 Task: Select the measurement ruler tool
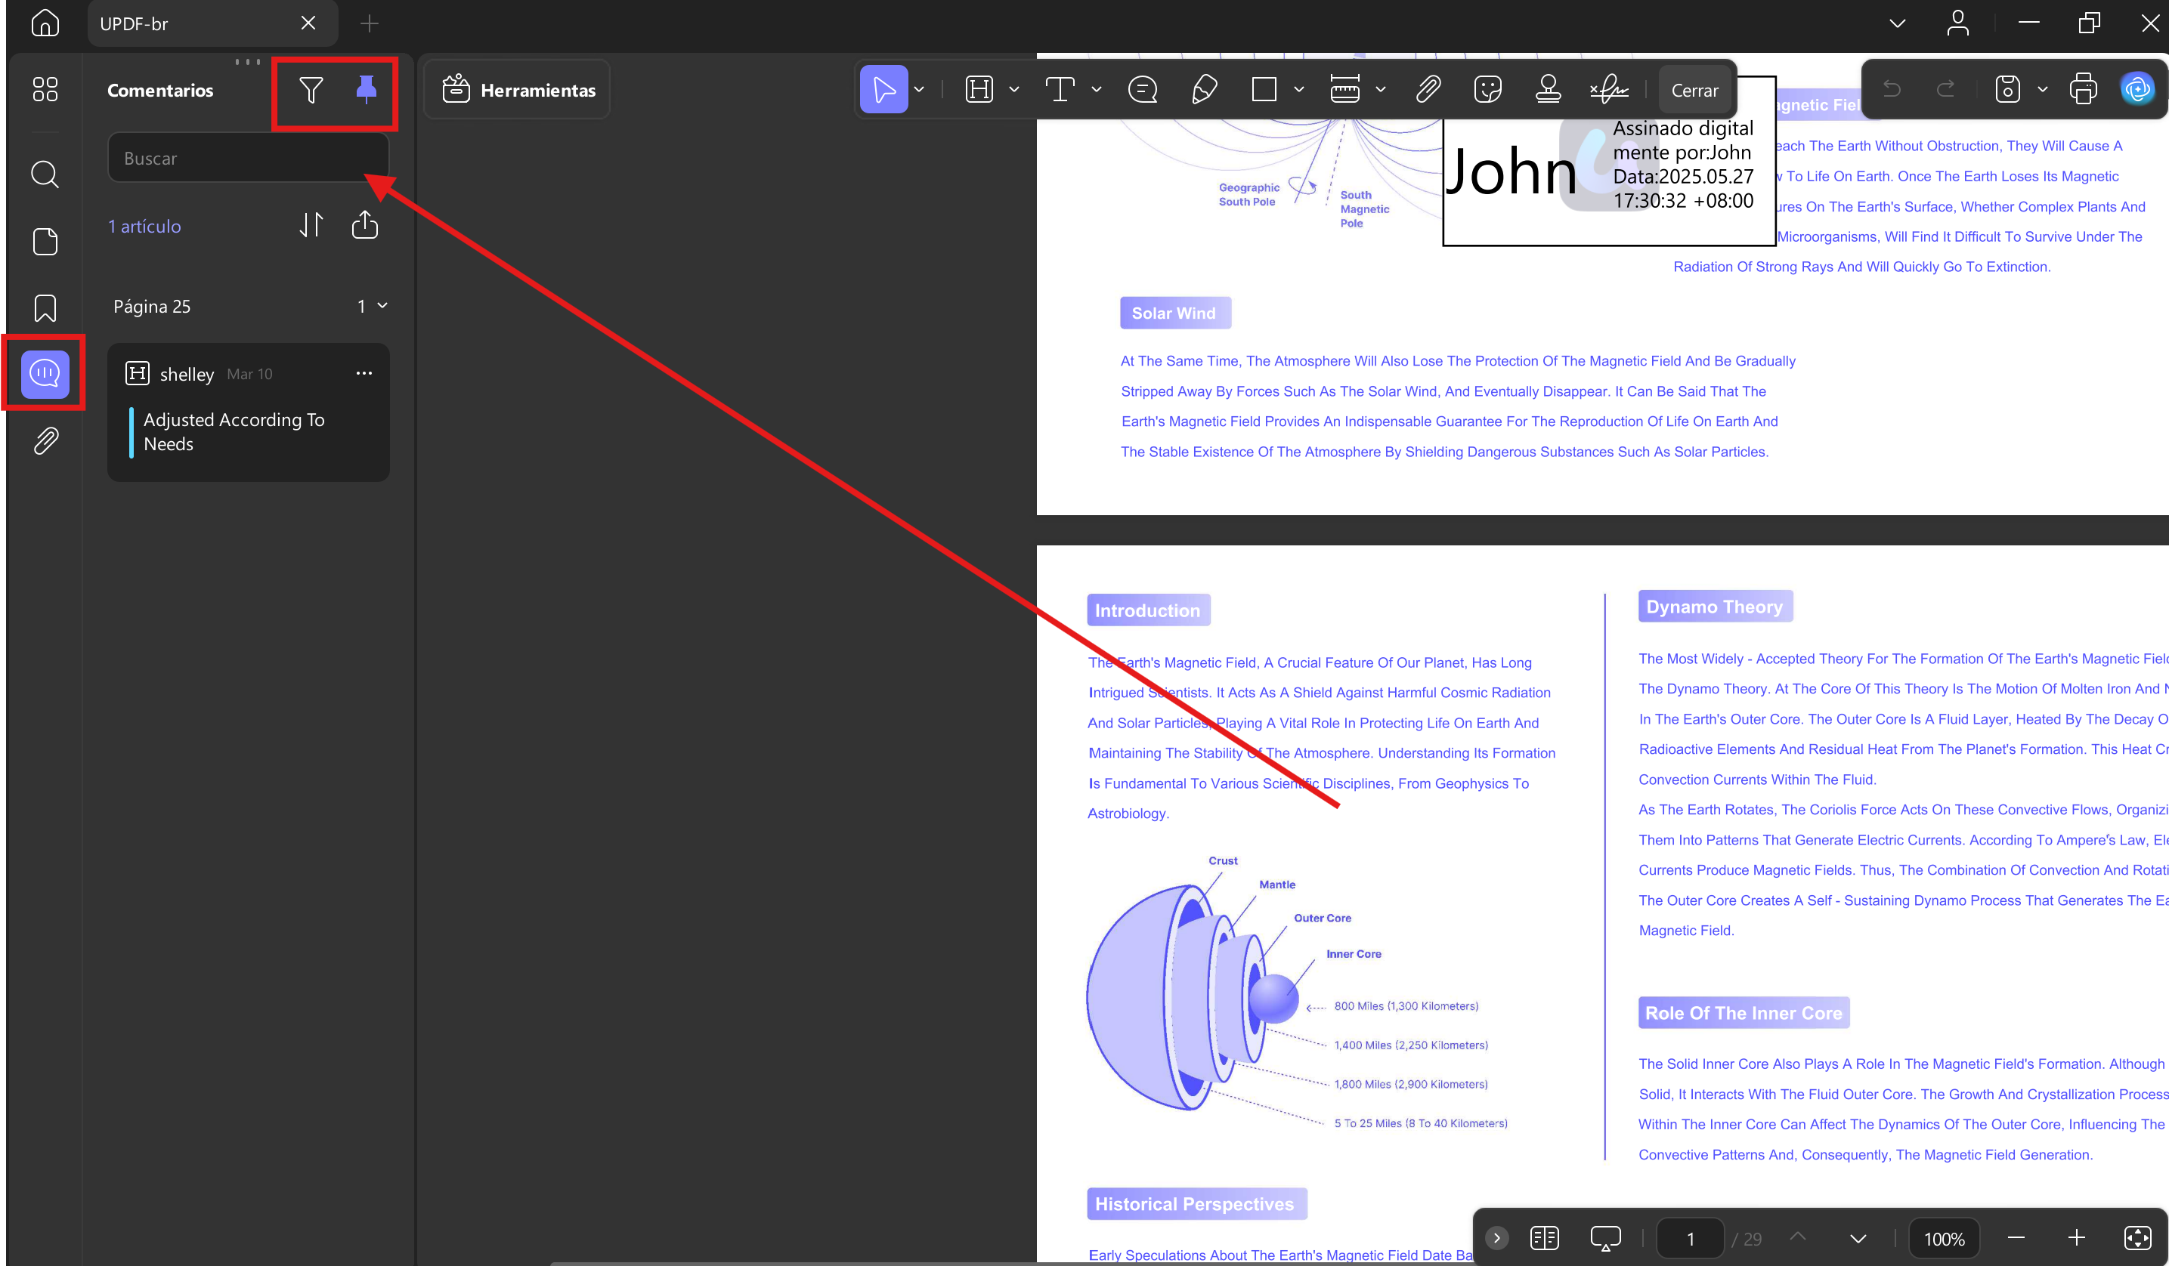tap(1344, 89)
